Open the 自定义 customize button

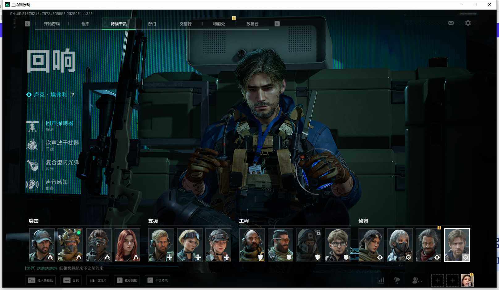(98, 280)
